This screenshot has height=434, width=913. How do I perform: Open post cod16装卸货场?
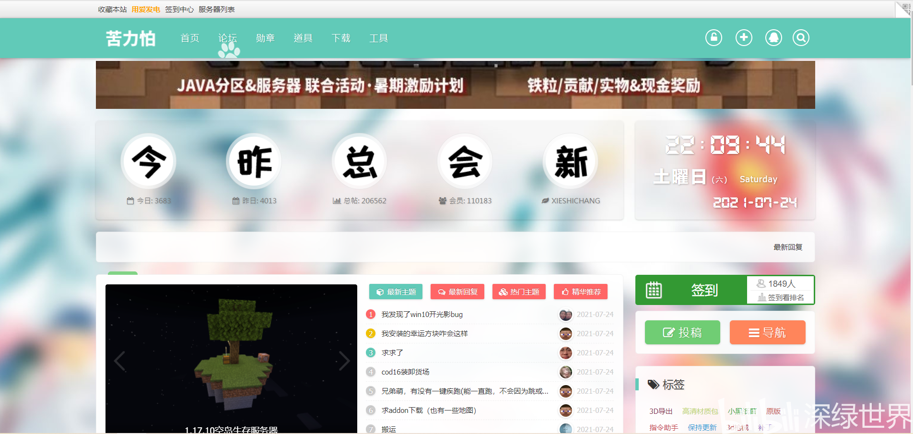coord(405,372)
